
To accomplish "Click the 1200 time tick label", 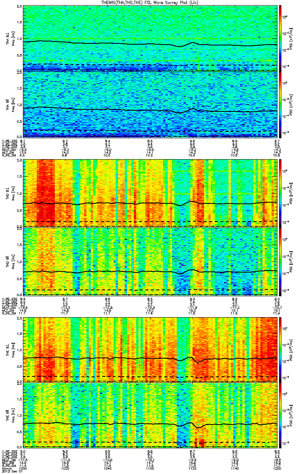I will [x=276, y=468].
